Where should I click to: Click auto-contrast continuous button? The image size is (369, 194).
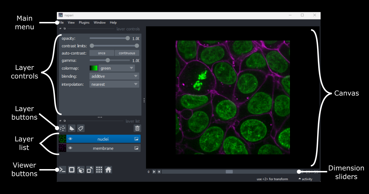point(127,53)
